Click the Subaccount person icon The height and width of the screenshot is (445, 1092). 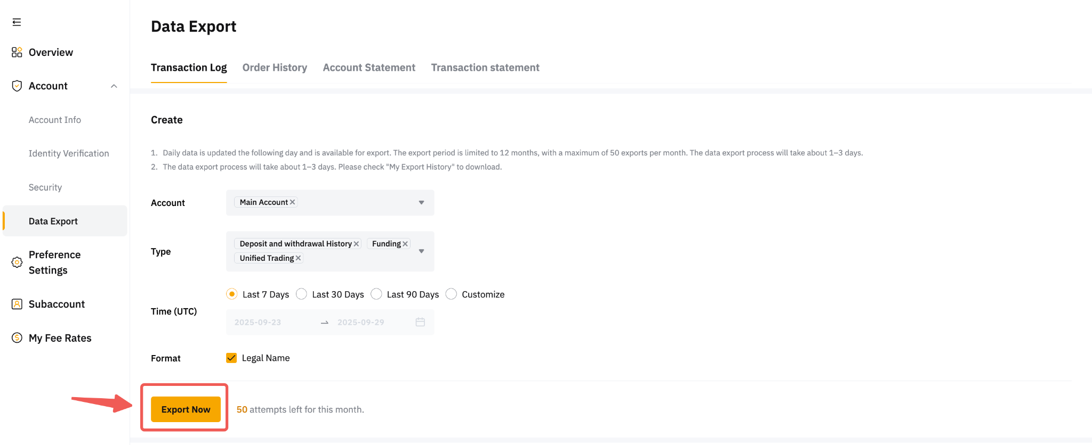(x=17, y=304)
